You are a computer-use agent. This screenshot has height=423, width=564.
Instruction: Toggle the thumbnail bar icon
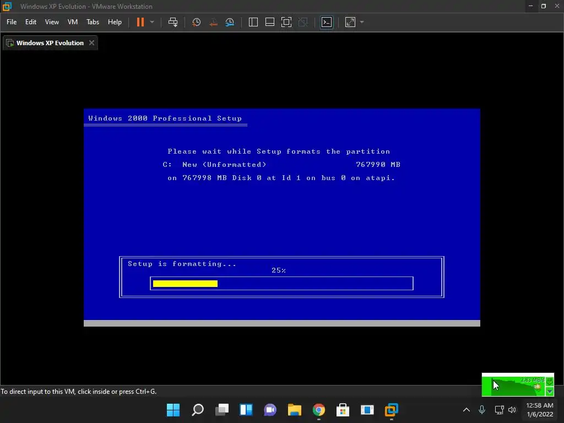point(270,22)
